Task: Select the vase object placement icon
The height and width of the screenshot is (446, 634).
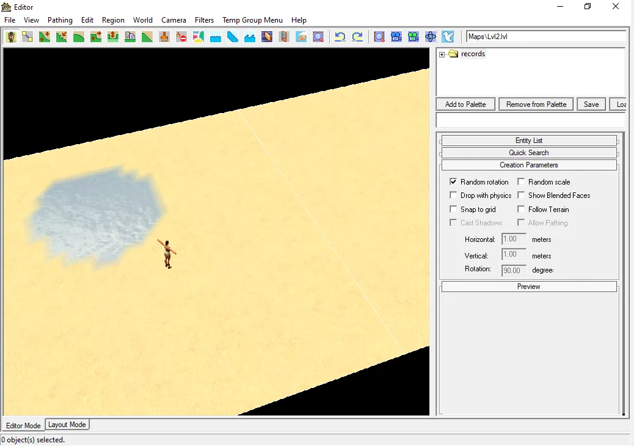Action: click(11, 37)
